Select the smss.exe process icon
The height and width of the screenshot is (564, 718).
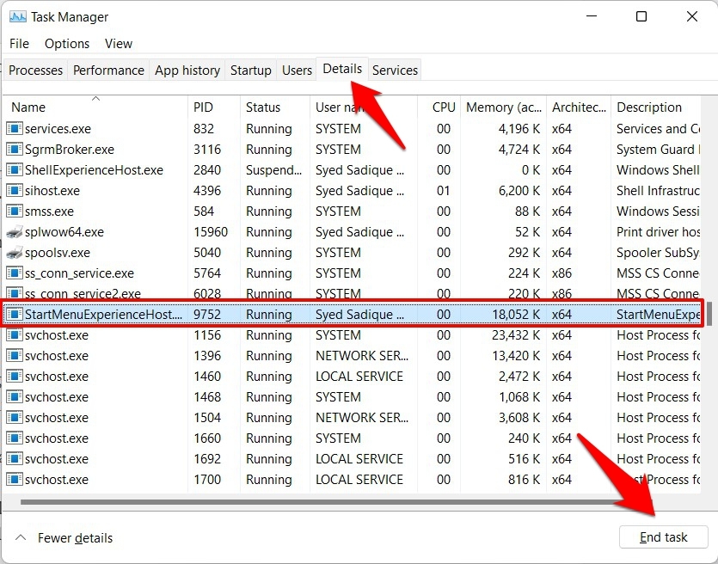tap(15, 211)
